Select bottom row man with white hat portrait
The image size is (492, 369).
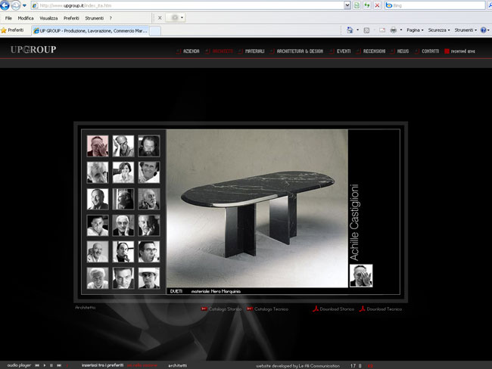pos(148,278)
